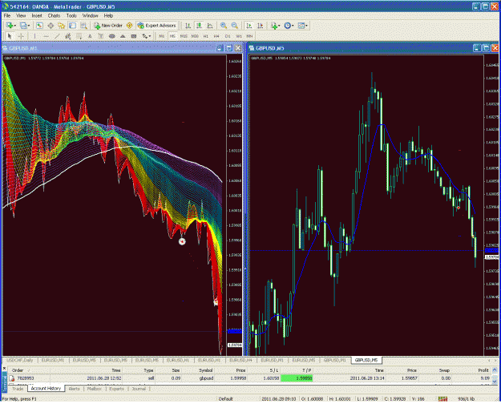Sort history by Order column header
The image size is (501, 404).
[x=18, y=370]
